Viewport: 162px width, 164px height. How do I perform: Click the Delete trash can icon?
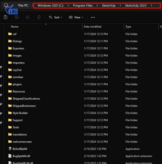click(39, 17)
